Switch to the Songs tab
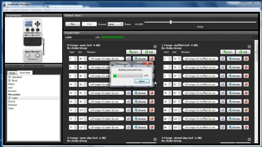 12,73
